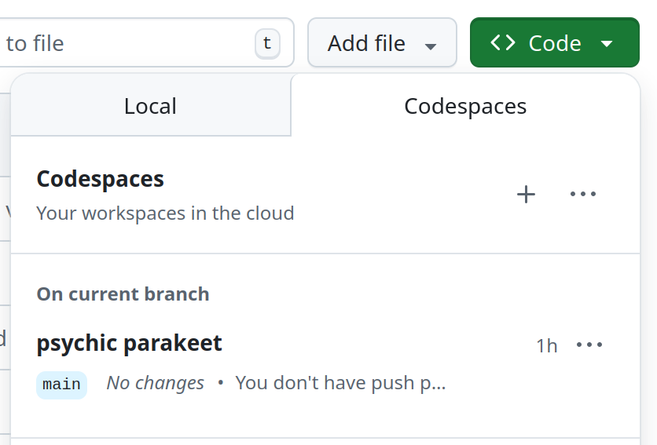
Task: Click the 'On current branch' heading
Action: point(123,294)
